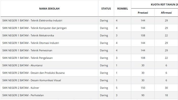
Task: Select the SMK NEGERI 2 Kuliner row
Action: point(89,88)
